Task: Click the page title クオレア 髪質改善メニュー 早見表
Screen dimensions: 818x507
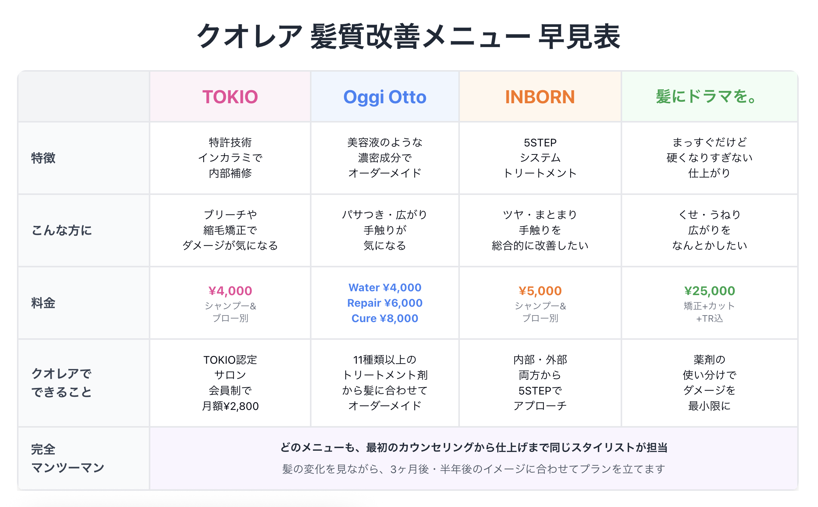Action: [x=409, y=37]
